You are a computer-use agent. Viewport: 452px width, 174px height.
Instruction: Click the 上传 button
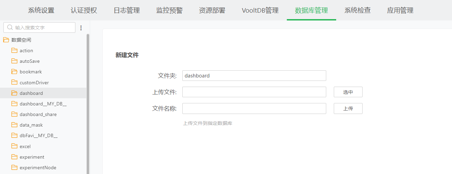click(x=348, y=108)
